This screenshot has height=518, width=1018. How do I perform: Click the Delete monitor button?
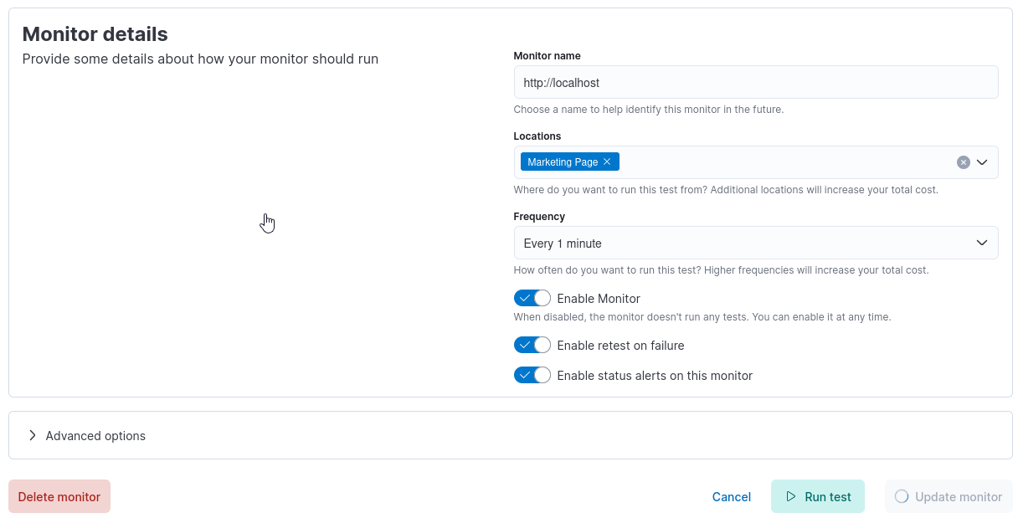coord(59,496)
